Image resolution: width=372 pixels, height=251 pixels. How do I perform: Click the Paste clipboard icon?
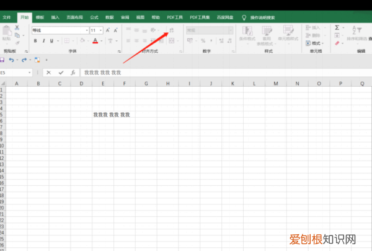(x=7, y=31)
